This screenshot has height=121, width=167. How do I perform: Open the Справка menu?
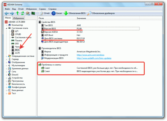[x=52, y=9]
